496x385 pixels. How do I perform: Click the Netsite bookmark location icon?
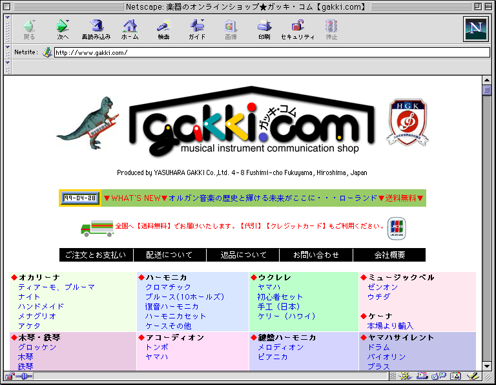pyautogui.click(x=47, y=52)
